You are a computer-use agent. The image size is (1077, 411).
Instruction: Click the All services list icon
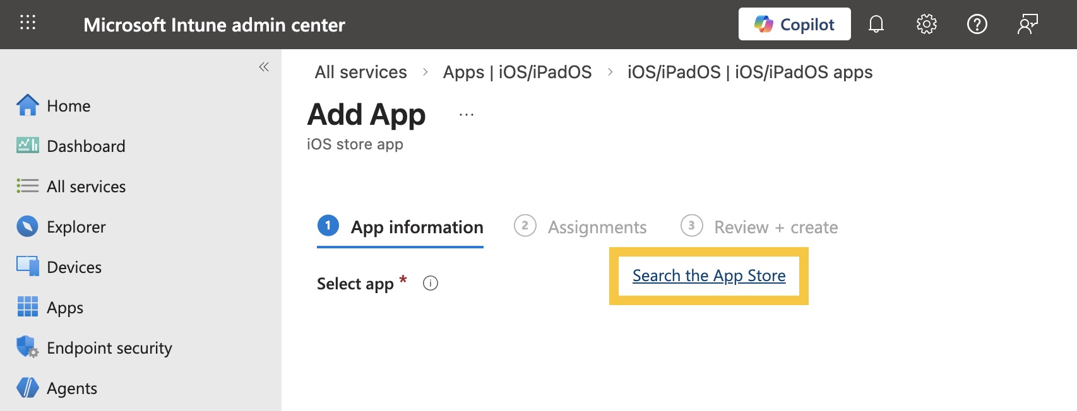coord(27,186)
